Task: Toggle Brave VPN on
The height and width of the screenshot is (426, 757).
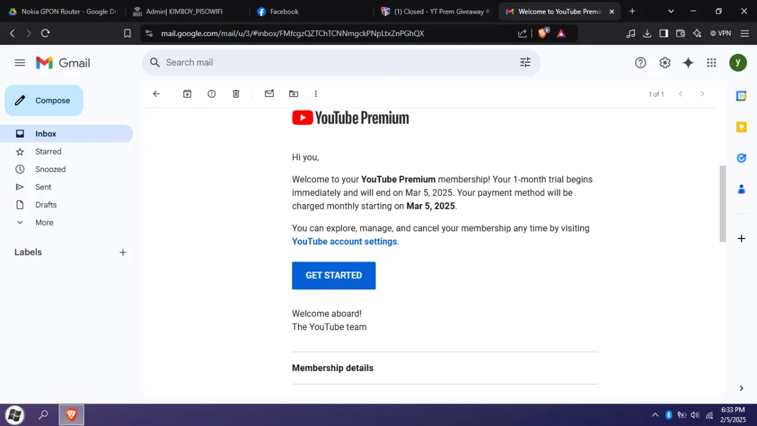Action: [x=720, y=33]
